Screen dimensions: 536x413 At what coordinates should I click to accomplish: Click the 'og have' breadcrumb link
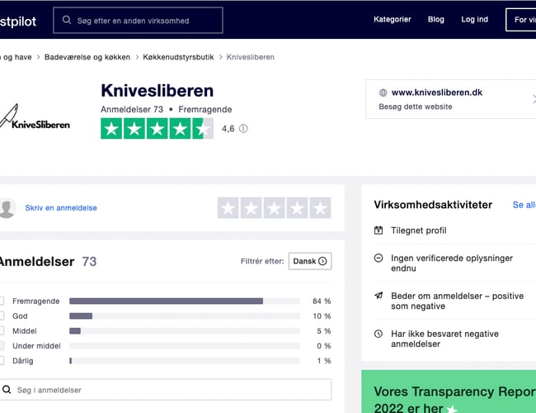16,57
